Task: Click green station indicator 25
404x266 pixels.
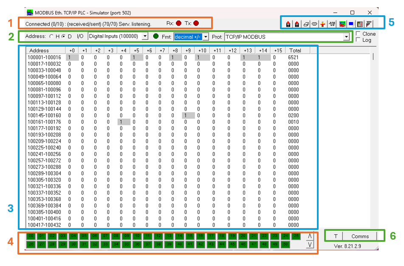Action: click(x=296, y=236)
